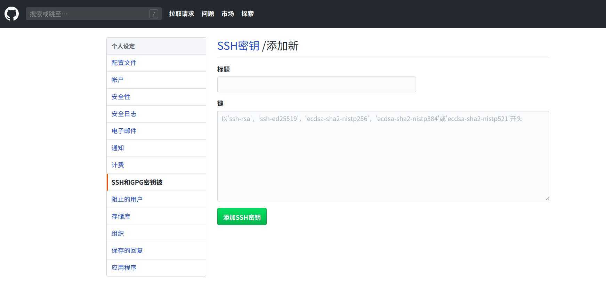Open 保存的回复 in the sidebar

(156, 250)
